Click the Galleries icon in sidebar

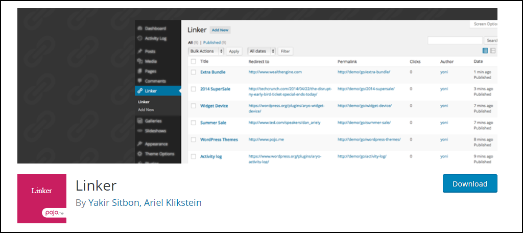point(140,121)
